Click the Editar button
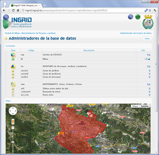159x155 pixels. (x=147, y=39)
